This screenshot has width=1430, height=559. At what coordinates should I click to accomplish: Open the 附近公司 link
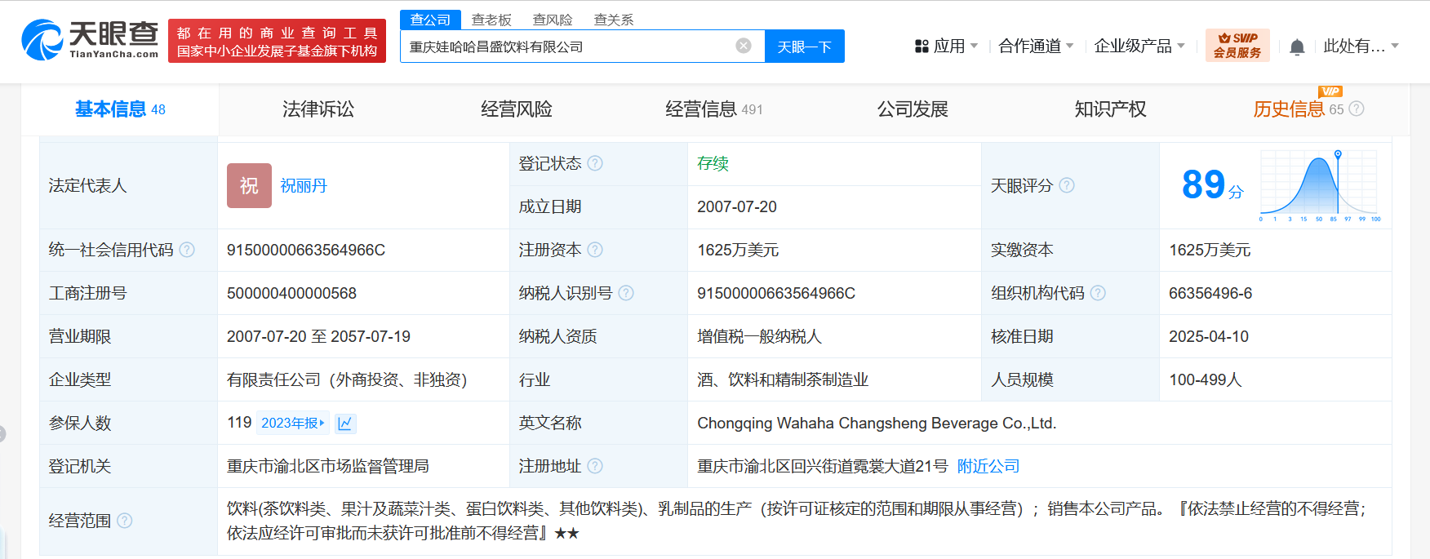click(988, 466)
